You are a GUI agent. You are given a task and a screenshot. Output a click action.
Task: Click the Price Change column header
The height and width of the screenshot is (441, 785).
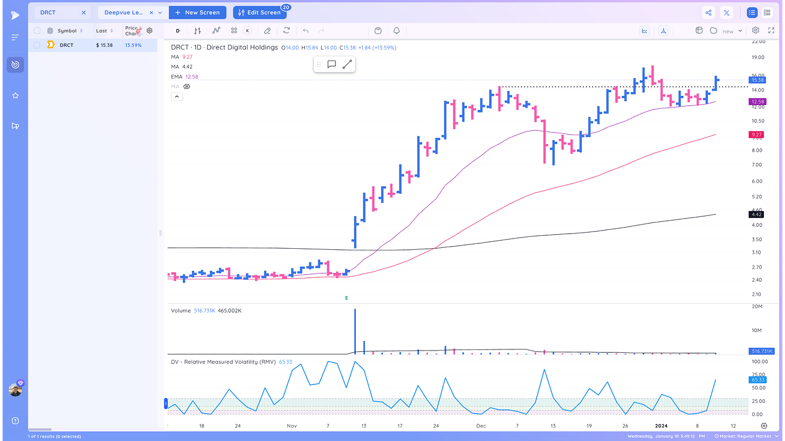(133, 31)
